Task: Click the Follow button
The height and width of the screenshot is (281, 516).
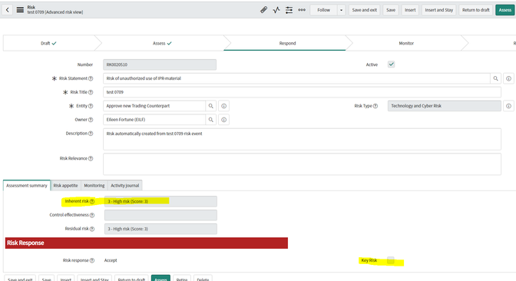Action: click(x=323, y=10)
